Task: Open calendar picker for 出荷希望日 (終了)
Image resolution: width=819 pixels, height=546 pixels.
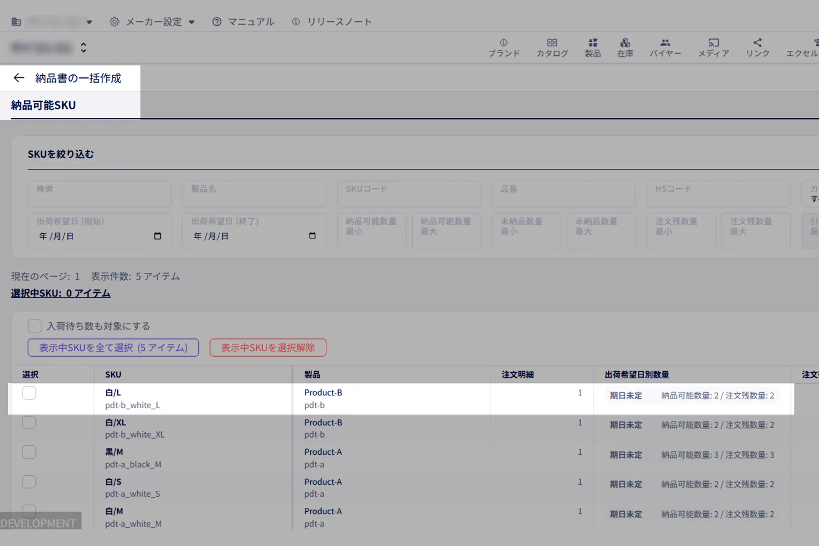Action: coord(312,236)
